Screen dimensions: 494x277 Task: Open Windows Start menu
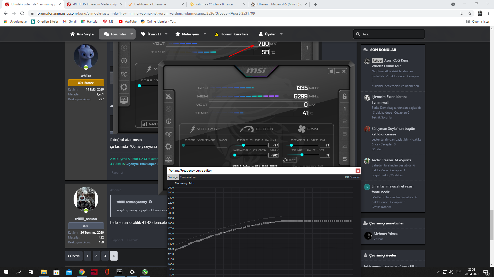6,272
